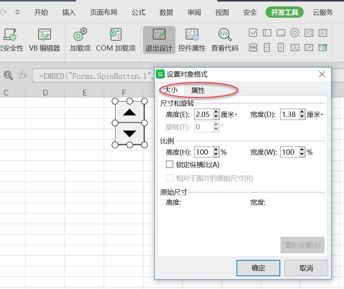
Task: Switch to the 大小 tab
Action: pos(171,90)
